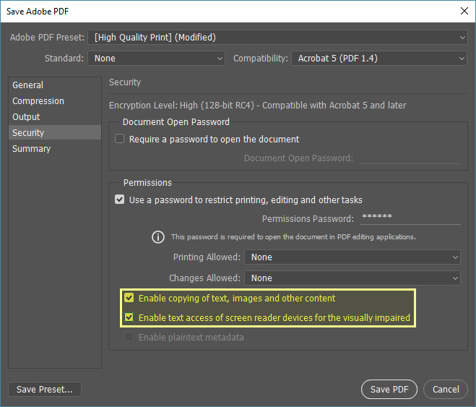
Task: Click the info icon beside password note
Action: 158,236
